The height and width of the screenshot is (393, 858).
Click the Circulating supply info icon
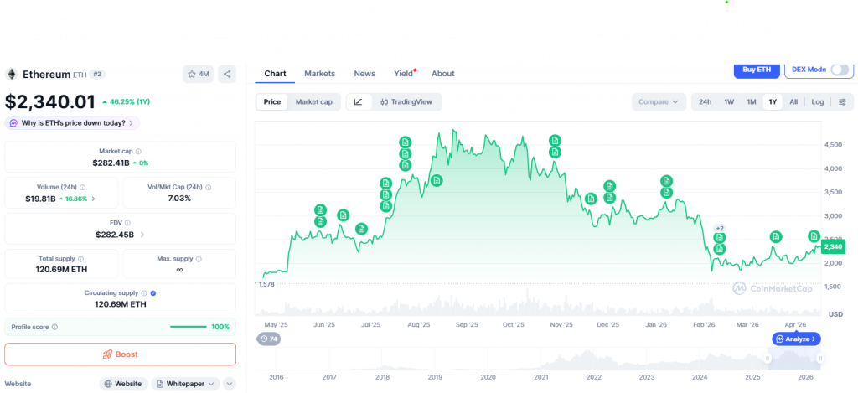click(144, 293)
